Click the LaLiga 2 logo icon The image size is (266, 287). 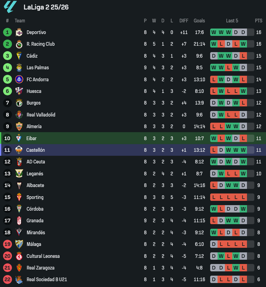(x=10, y=7)
